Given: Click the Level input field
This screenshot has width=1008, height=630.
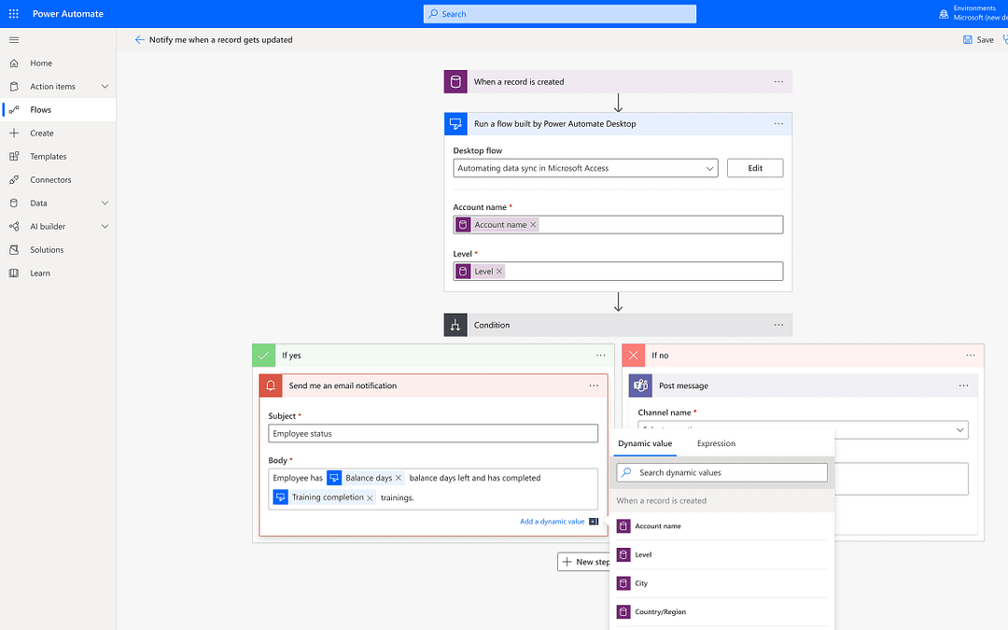Looking at the screenshot, I should pyautogui.click(x=619, y=272).
